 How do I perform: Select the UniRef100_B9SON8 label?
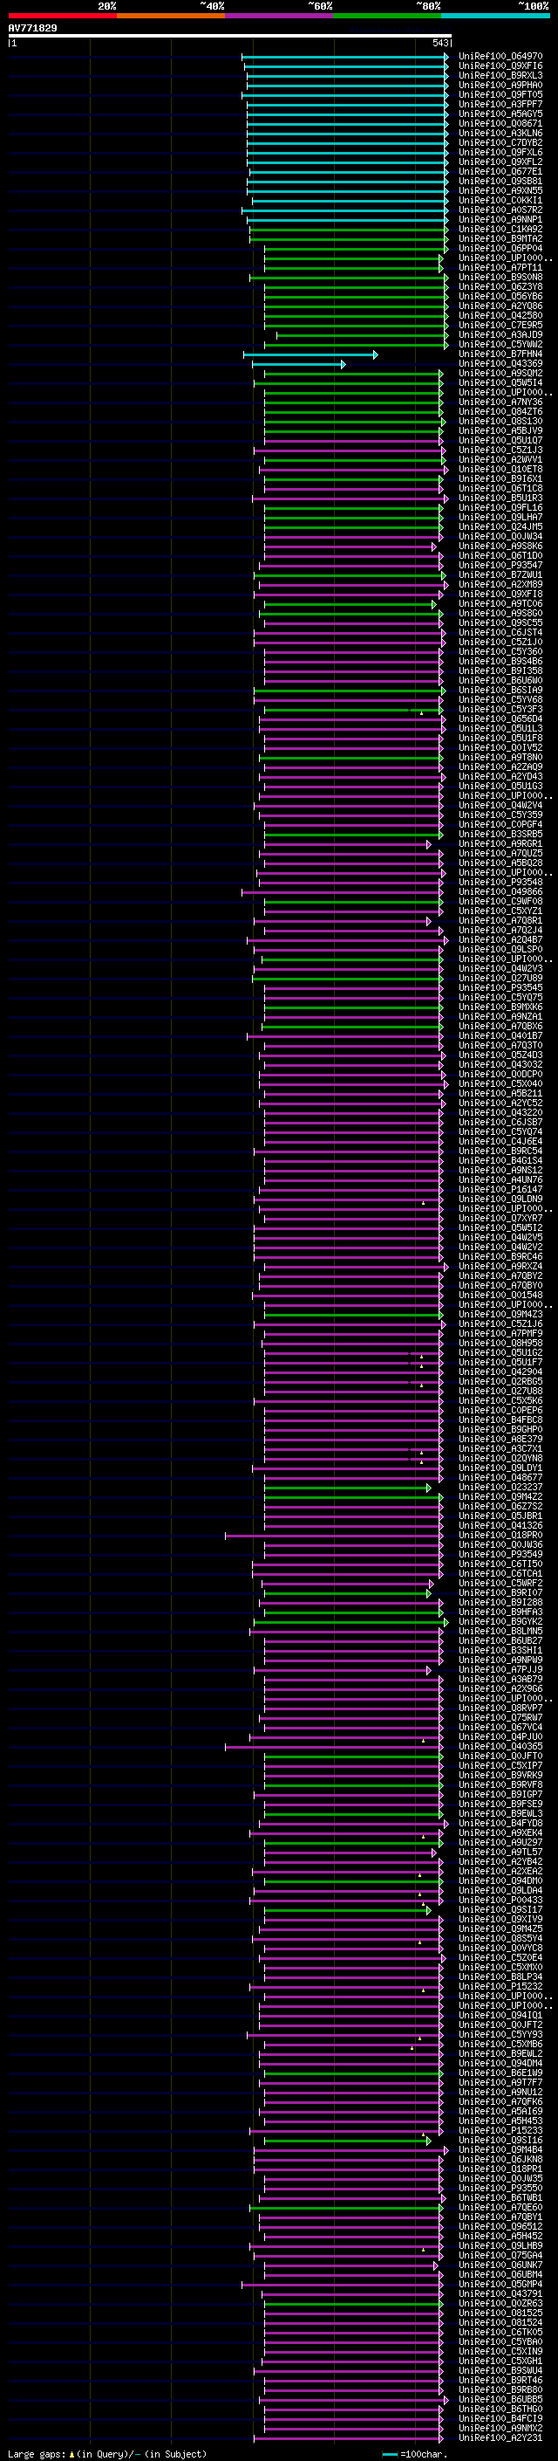(x=500, y=277)
